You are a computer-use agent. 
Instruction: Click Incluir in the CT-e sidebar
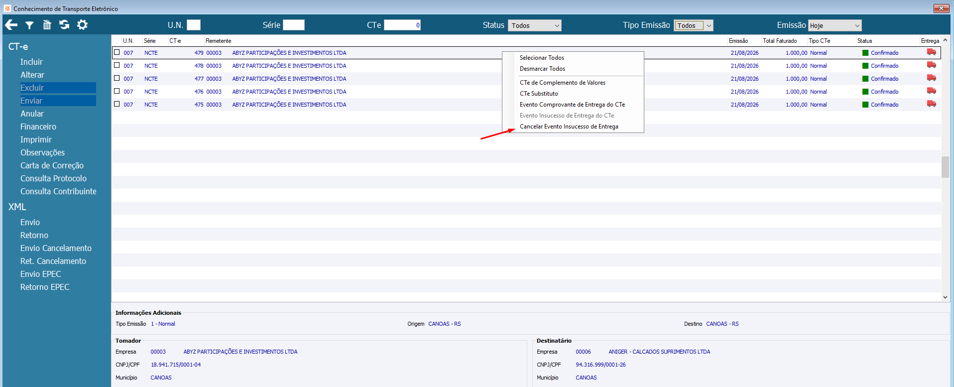pyautogui.click(x=31, y=62)
